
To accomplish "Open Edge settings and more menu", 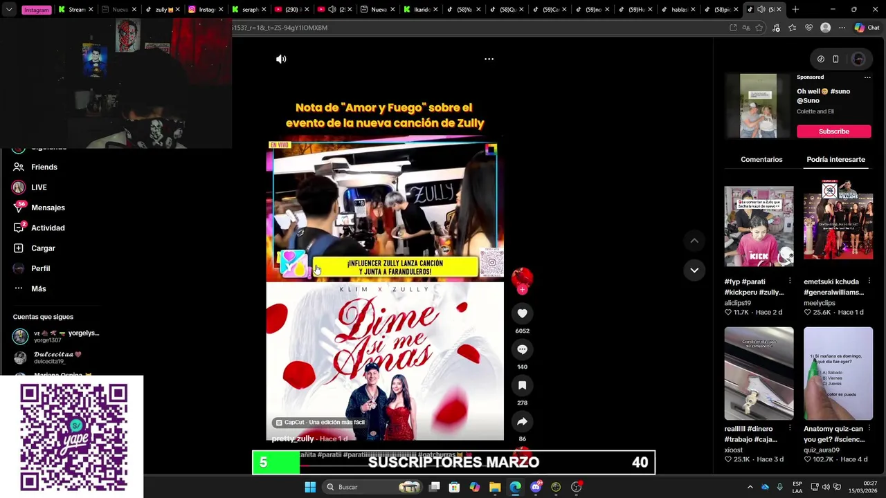I will [x=842, y=28].
